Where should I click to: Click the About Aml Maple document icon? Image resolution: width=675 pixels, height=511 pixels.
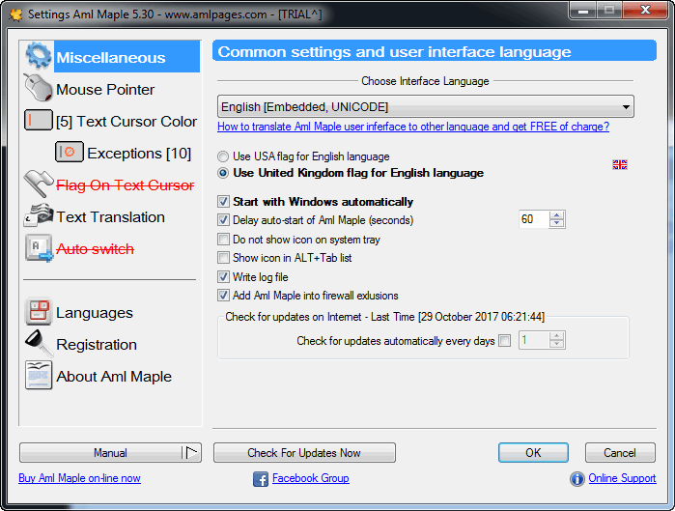pos(39,376)
